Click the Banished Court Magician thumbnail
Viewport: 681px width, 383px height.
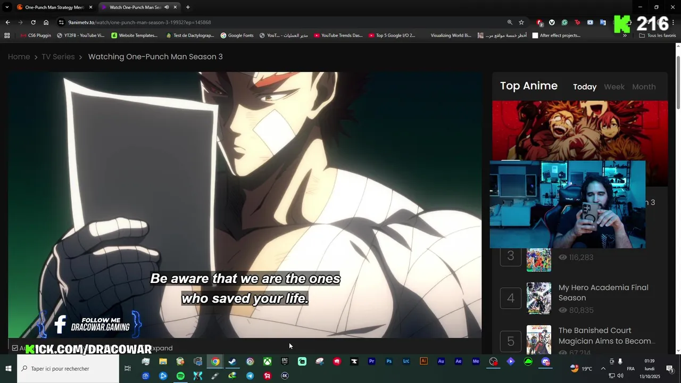pyautogui.click(x=539, y=339)
